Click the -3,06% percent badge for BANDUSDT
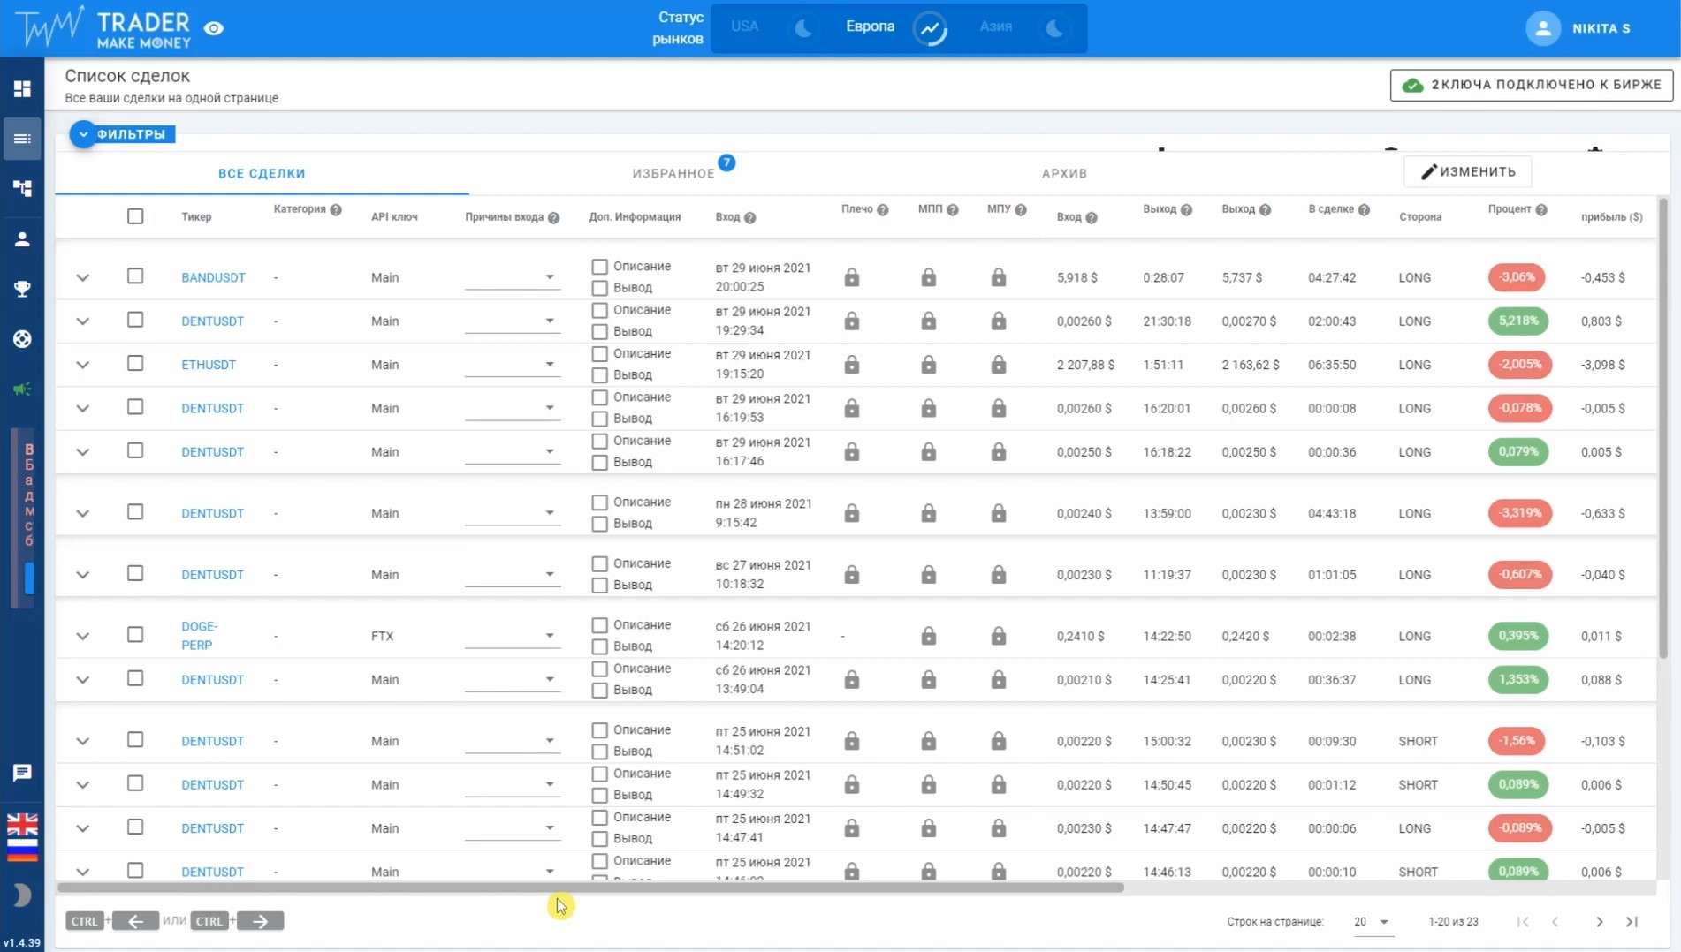 click(x=1517, y=277)
